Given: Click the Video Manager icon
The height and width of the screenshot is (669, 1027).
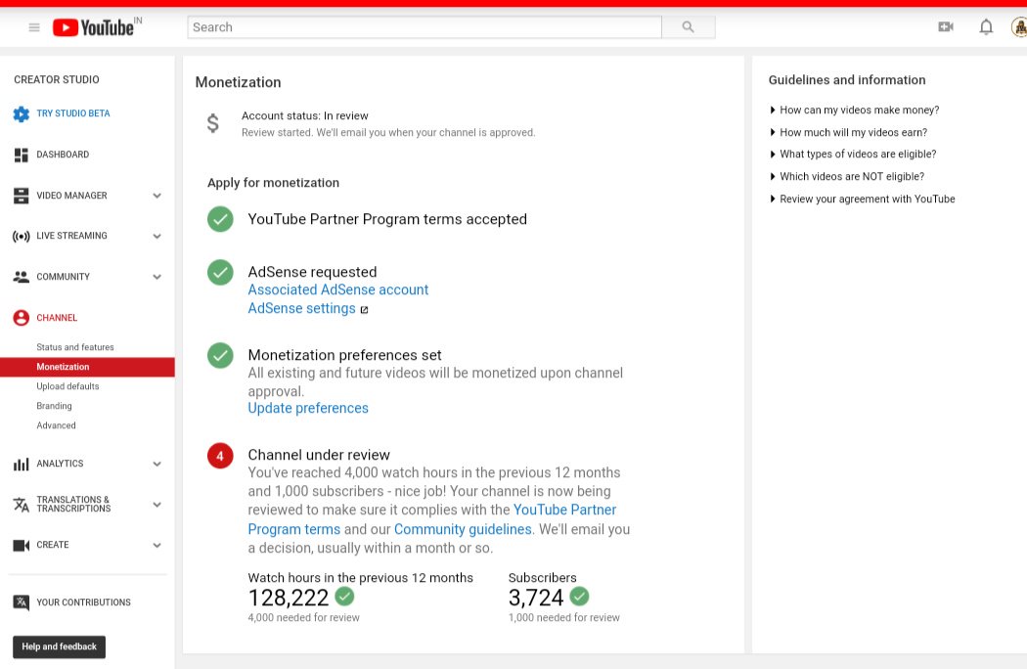Looking at the screenshot, I should click(21, 196).
